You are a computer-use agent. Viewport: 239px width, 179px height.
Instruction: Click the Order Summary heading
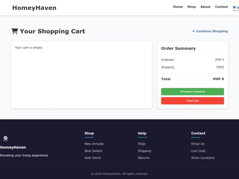click(x=178, y=49)
